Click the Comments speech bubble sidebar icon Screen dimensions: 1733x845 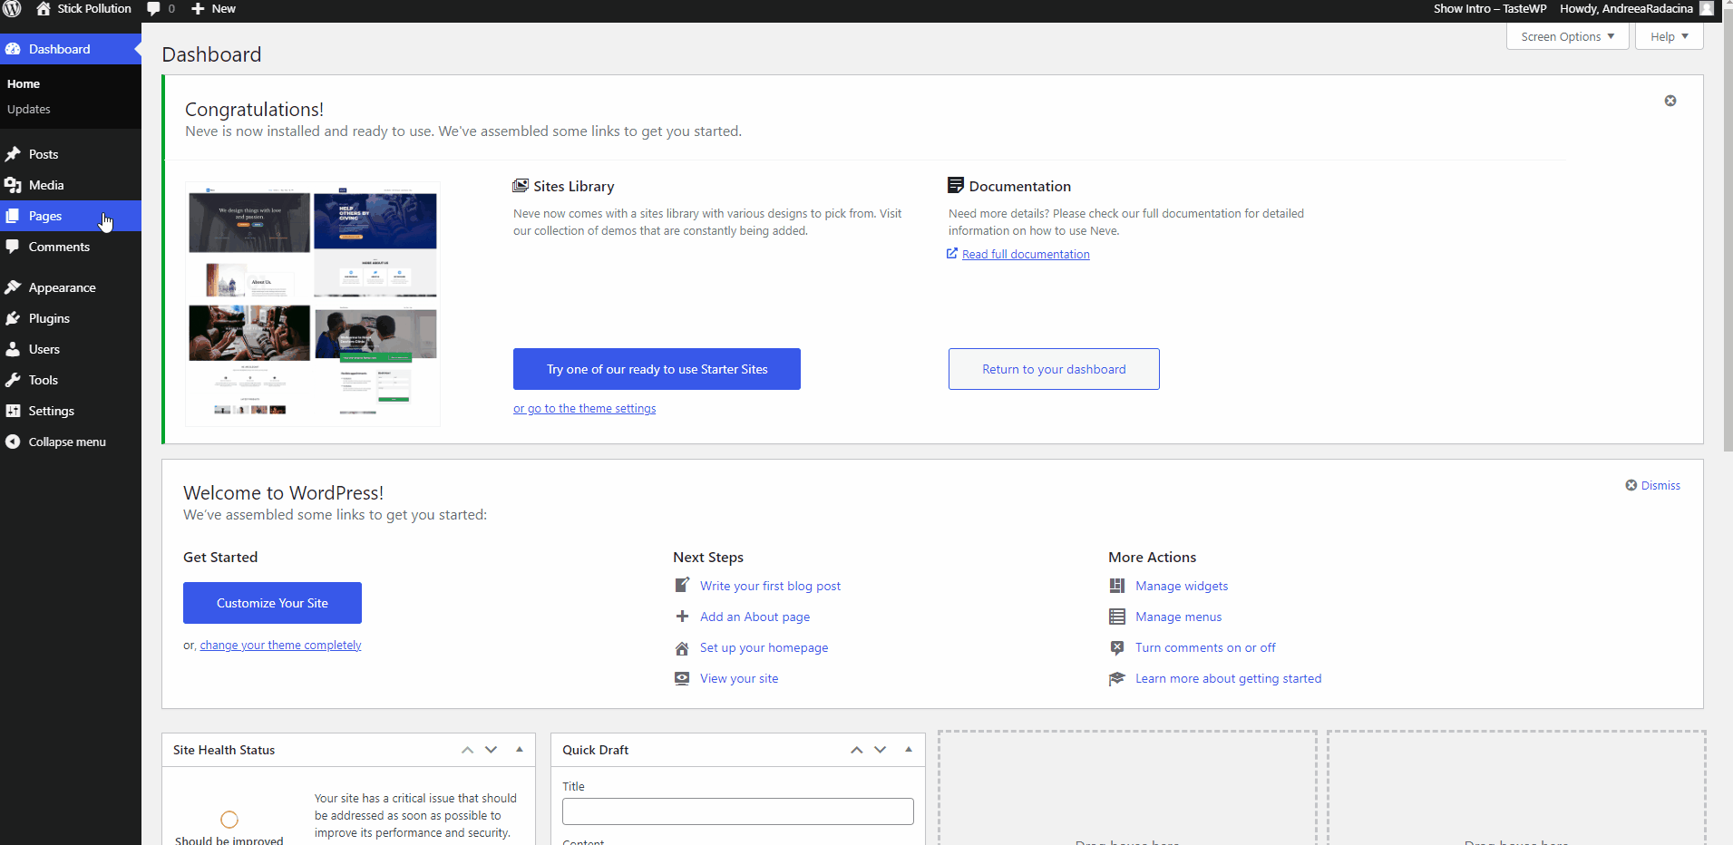click(x=13, y=247)
